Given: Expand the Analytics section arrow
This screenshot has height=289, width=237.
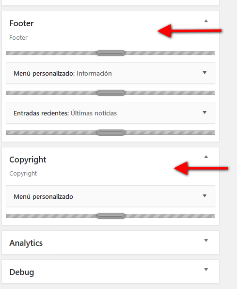Looking at the screenshot, I should coord(206,241).
